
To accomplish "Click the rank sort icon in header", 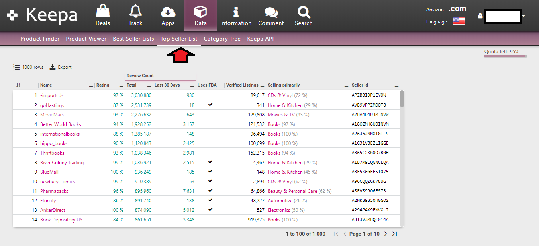I will (x=18, y=85).
